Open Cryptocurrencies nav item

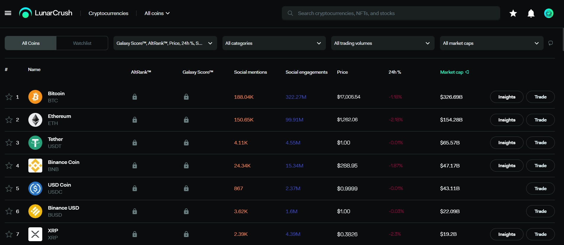(x=108, y=13)
